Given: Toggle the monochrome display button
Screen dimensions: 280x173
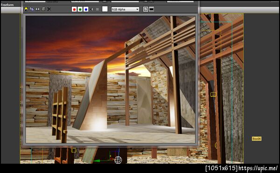Looking at the screenshot, I should tap(98, 9).
